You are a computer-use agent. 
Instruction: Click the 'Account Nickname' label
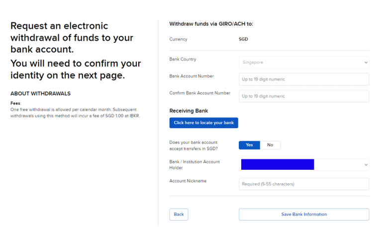(x=188, y=181)
